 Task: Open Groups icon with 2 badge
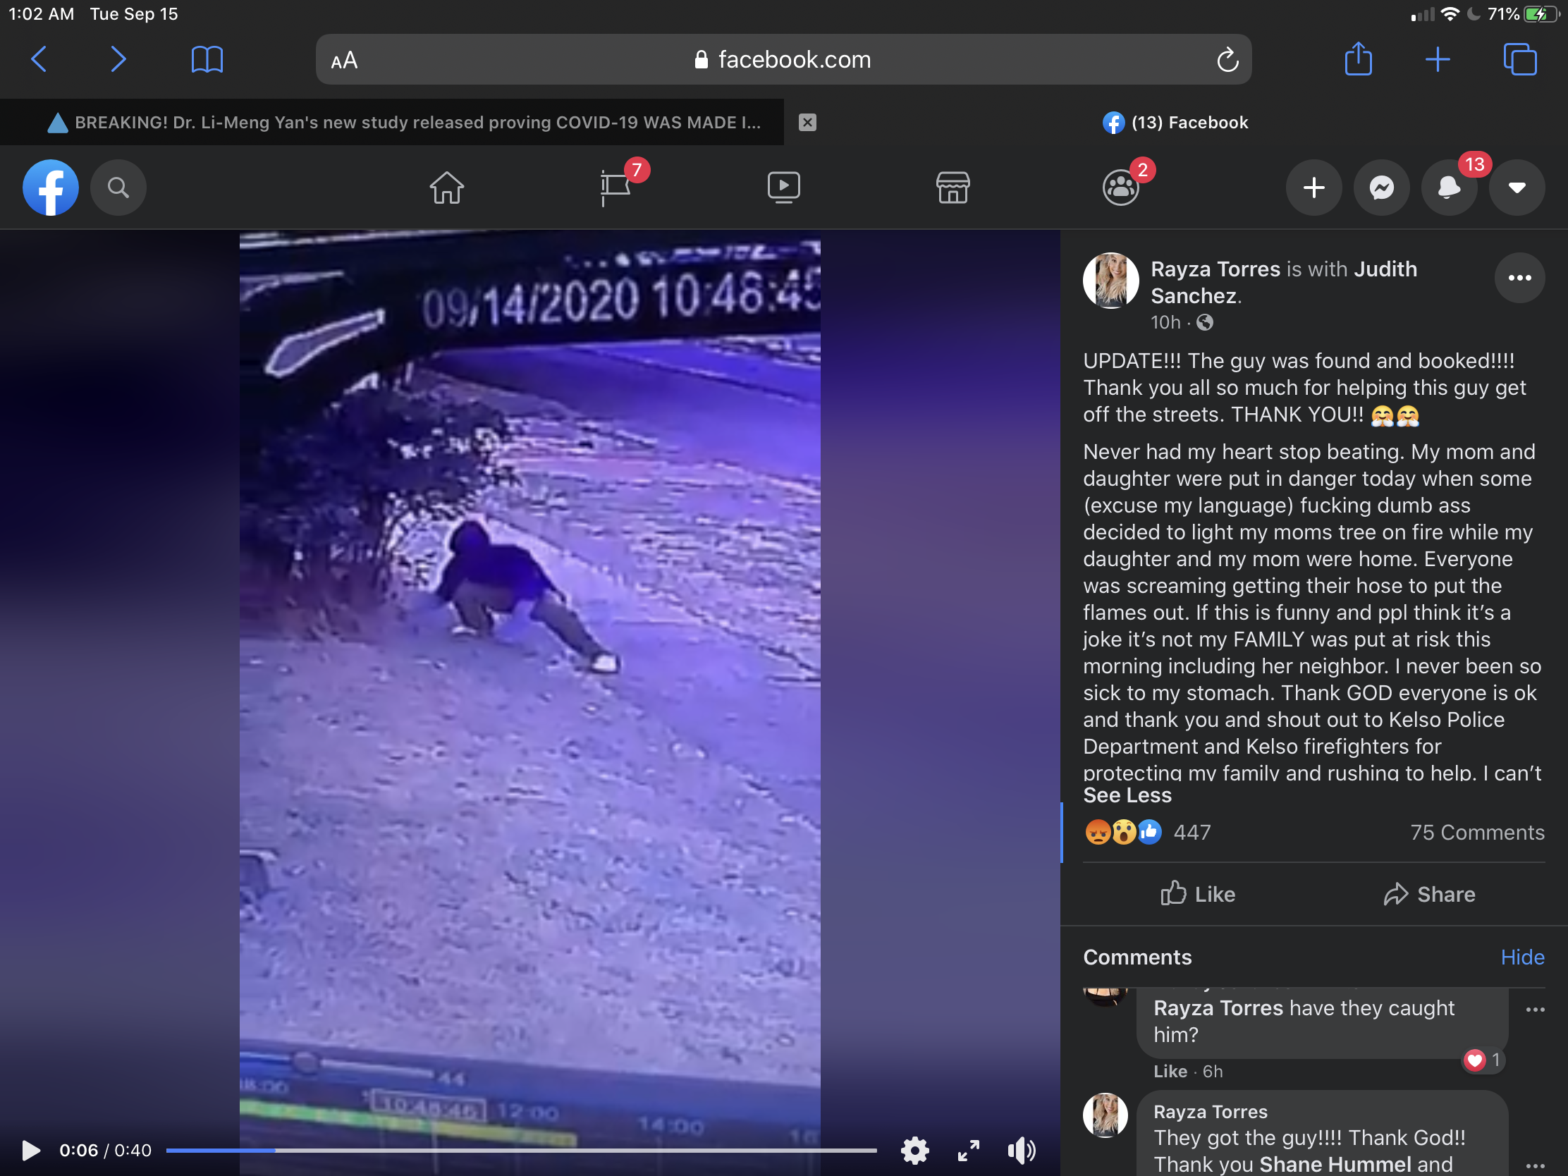pos(1121,188)
